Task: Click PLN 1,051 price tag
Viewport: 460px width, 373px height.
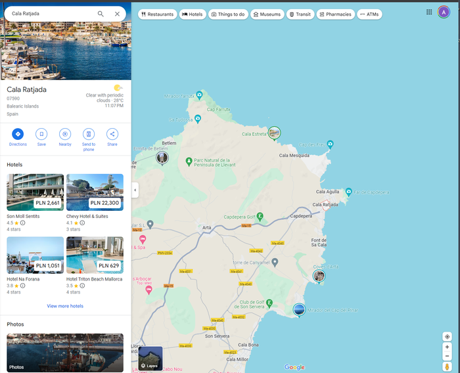Action: [47, 265]
